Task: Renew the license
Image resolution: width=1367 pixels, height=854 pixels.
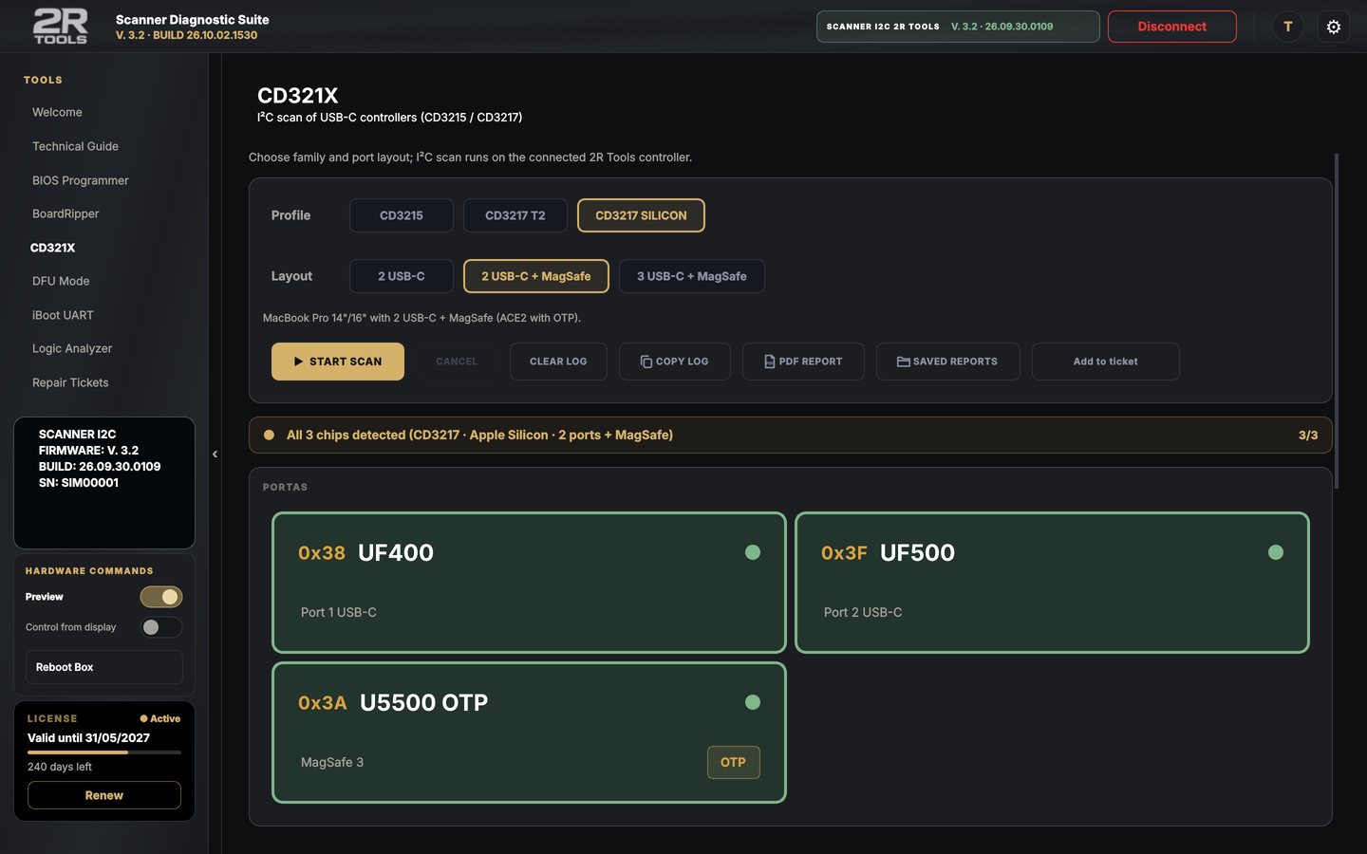Action: click(104, 795)
